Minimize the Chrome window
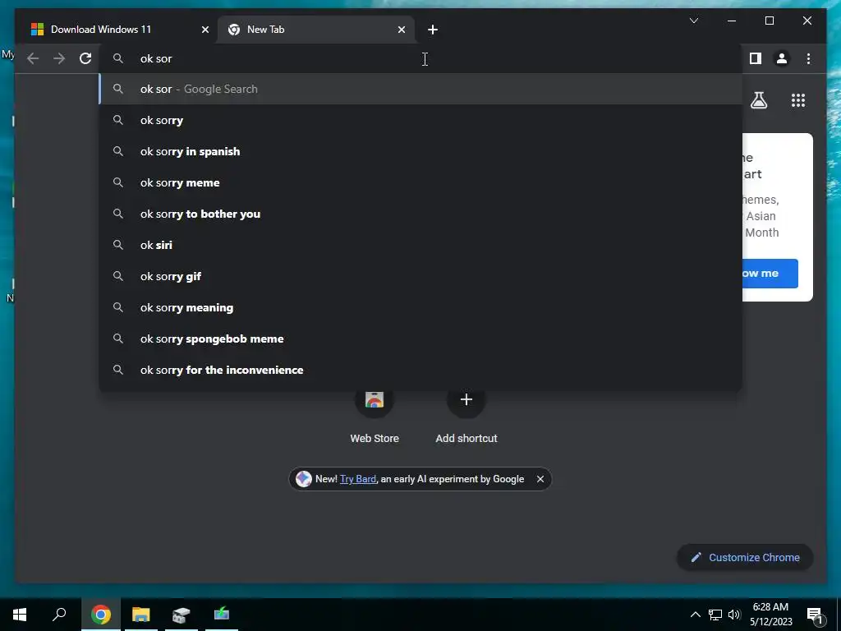Image resolution: width=841 pixels, height=631 pixels. pyautogui.click(x=732, y=21)
